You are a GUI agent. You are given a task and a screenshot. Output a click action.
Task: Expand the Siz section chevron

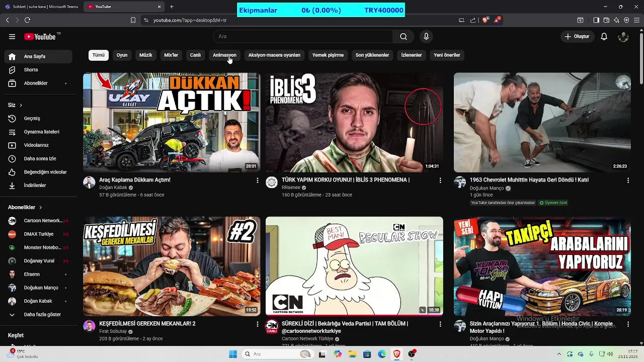click(x=21, y=105)
